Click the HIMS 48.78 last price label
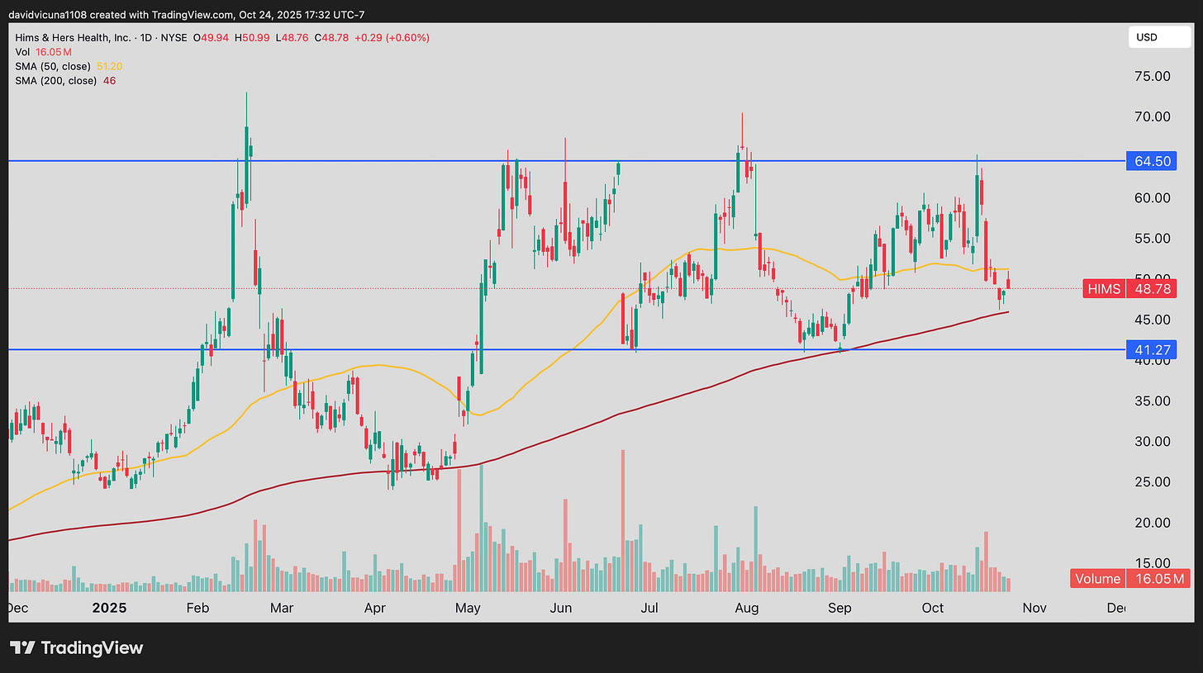The width and height of the screenshot is (1203, 673). 1130,288
